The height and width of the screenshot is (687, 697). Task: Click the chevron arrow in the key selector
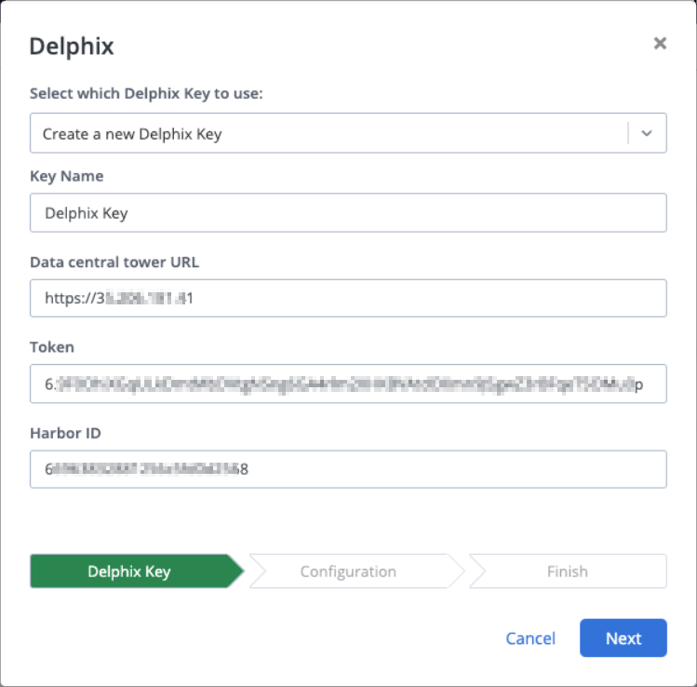pyautogui.click(x=647, y=133)
